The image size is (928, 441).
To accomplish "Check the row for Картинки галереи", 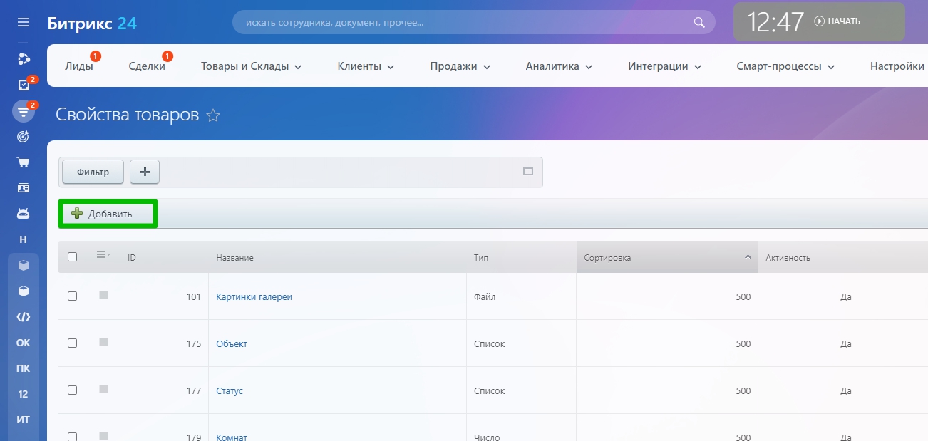I will (72, 296).
